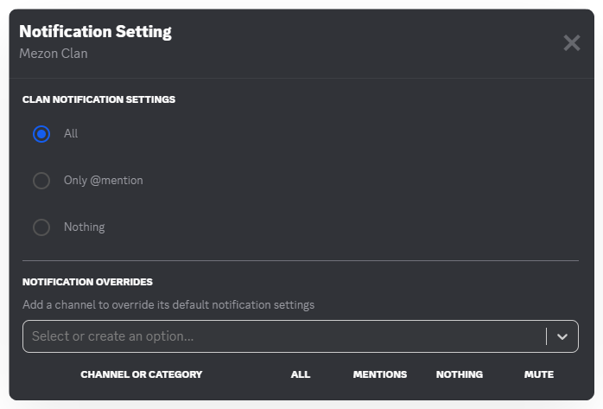Screen dimensions: 603x409
Task: Enable the Nothing radio button circle
Action: [x=41, y=227]
